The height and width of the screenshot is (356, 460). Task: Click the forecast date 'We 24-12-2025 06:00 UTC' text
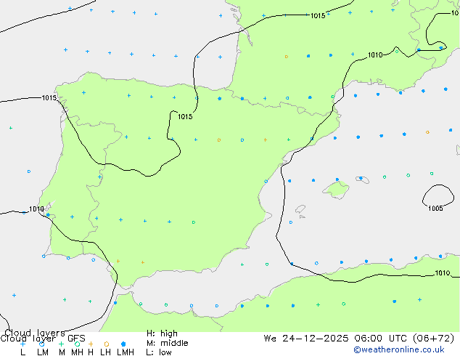point(337,339)
